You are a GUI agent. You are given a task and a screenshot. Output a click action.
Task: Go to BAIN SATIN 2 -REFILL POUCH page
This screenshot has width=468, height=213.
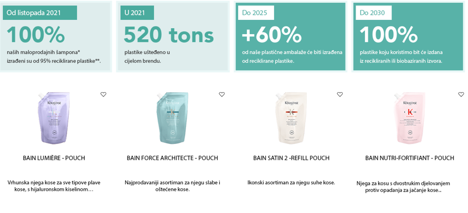(x=291, y=158)
